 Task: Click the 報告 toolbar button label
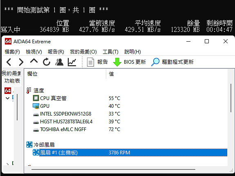103,62
